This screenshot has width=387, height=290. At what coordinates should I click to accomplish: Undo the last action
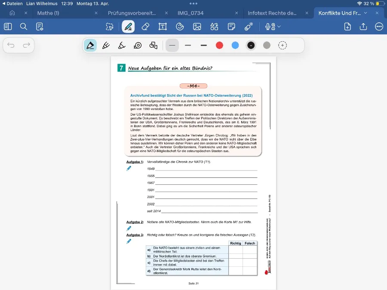point(11,45)
